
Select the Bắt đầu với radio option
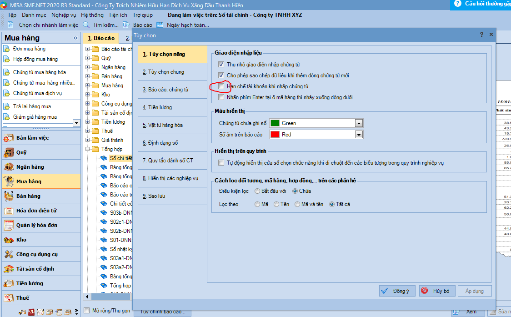click(257, 191)
